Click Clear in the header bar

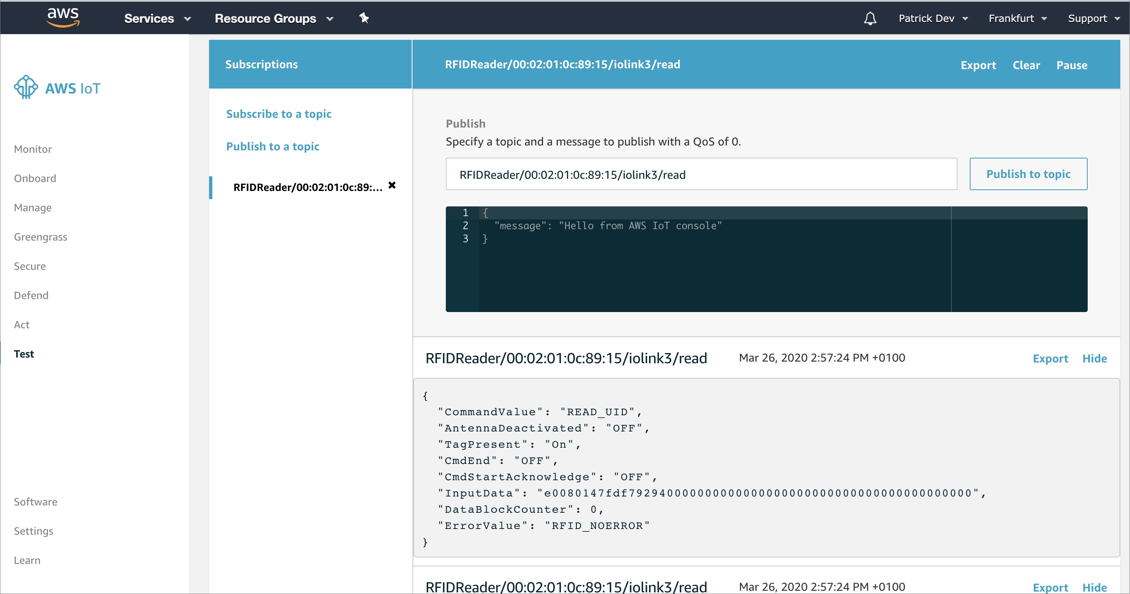click(1026, 65)
